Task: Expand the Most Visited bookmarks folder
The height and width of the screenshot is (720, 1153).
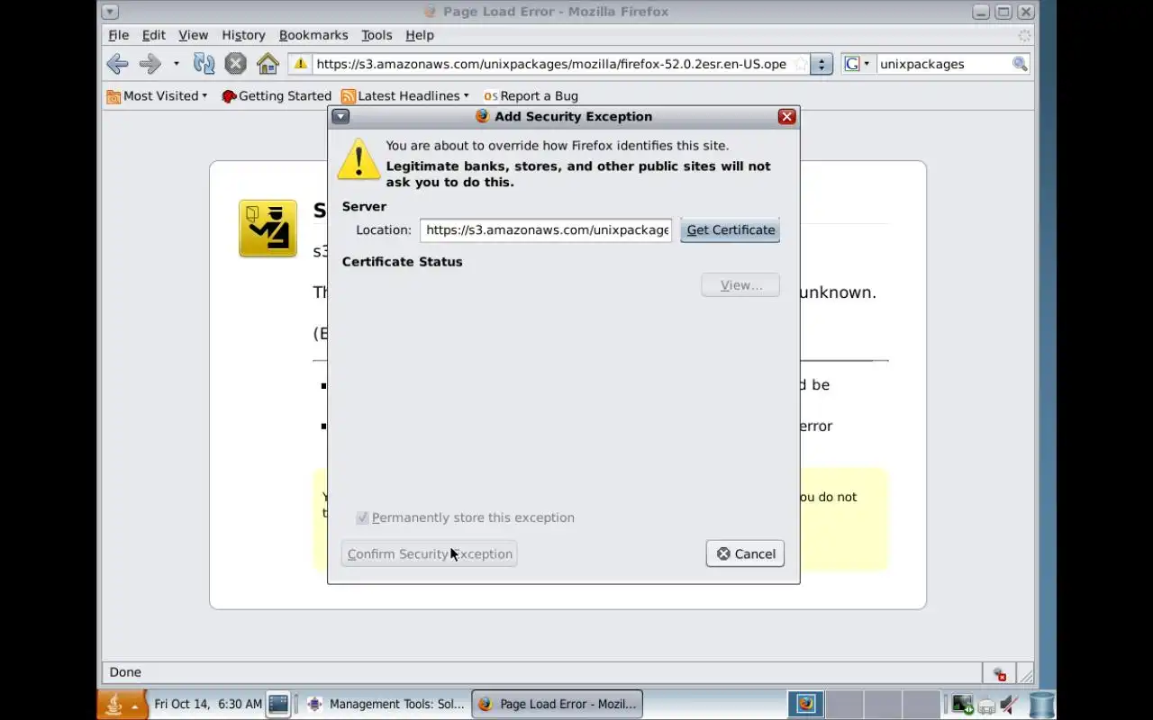Action: [x=157, y=95]
